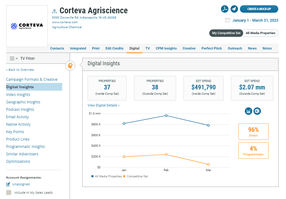Screen dimensions: 286x199
Task: Click the orange Mar data point
Action: click(x=208, y=164)
